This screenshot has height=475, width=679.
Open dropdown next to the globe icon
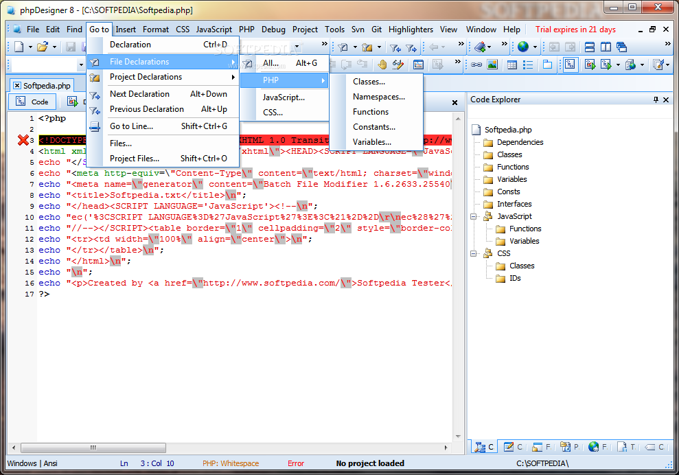(x=535, y=47)
